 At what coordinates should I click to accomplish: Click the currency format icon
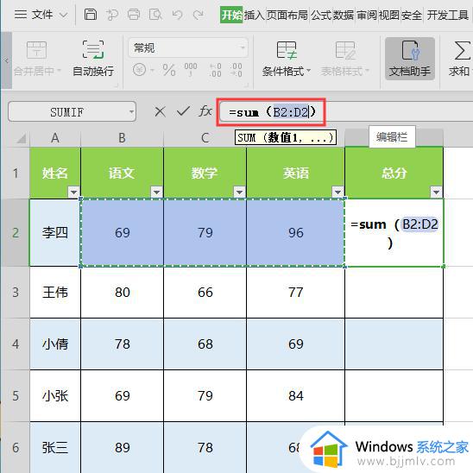[x=139, y=70]
